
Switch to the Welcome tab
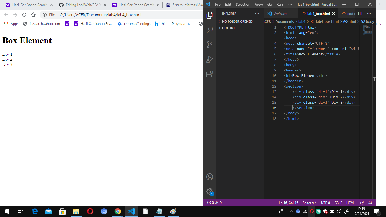pyautogui.click(x=281, y=13)
